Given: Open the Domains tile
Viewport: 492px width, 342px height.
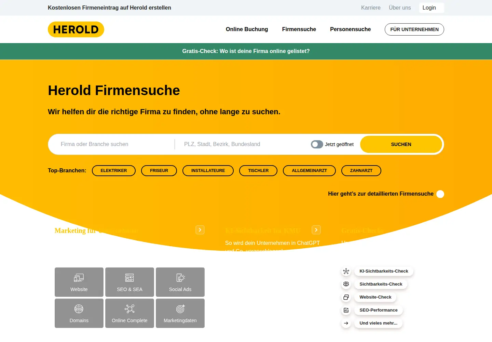Looking at the screenshot, I should [x=79, y=313].
